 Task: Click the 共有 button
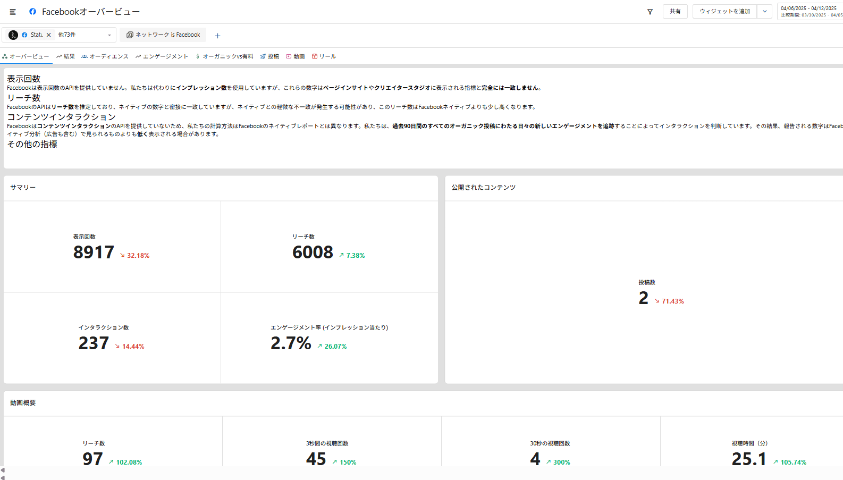click(675, 12)
